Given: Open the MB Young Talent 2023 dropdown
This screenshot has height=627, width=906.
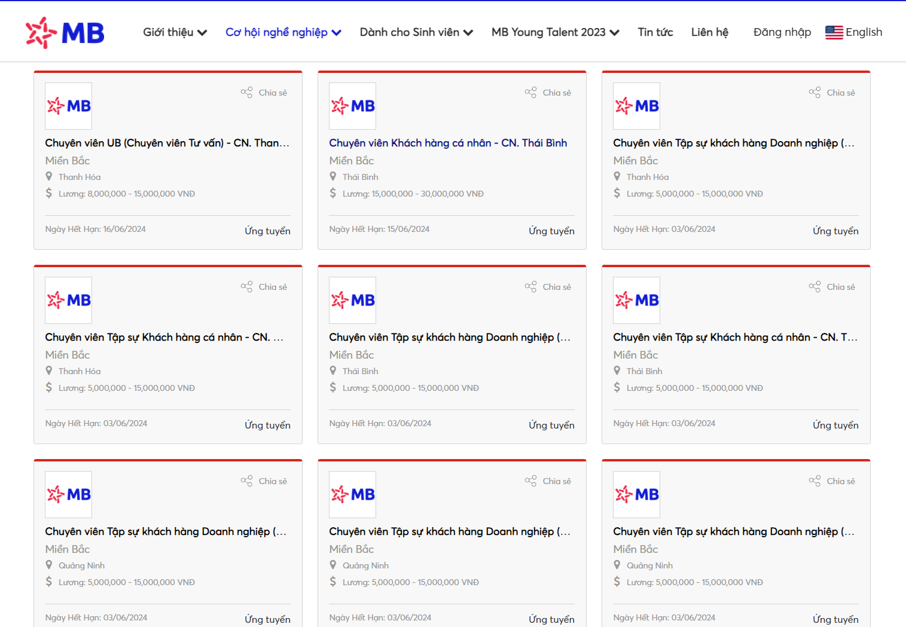Looking at the screenshot, I should click(x=556, y=32).
